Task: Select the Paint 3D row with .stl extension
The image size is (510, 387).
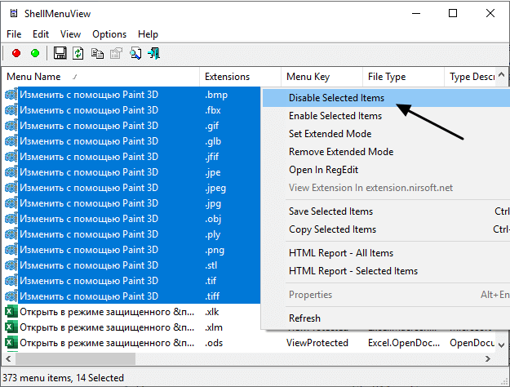Action: [133, 265]
